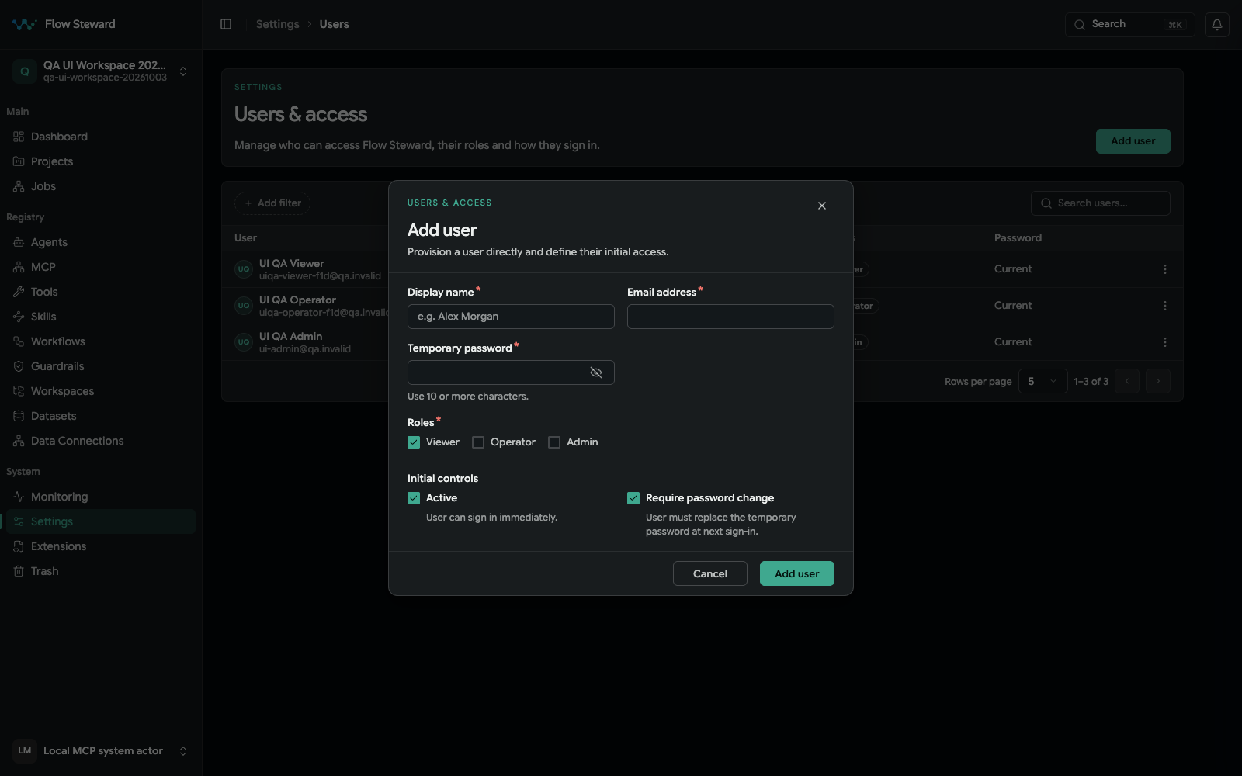The image size is (1242, 776).
Task: Open row actions for UI QA Admin
Action: pos(1164,342)
